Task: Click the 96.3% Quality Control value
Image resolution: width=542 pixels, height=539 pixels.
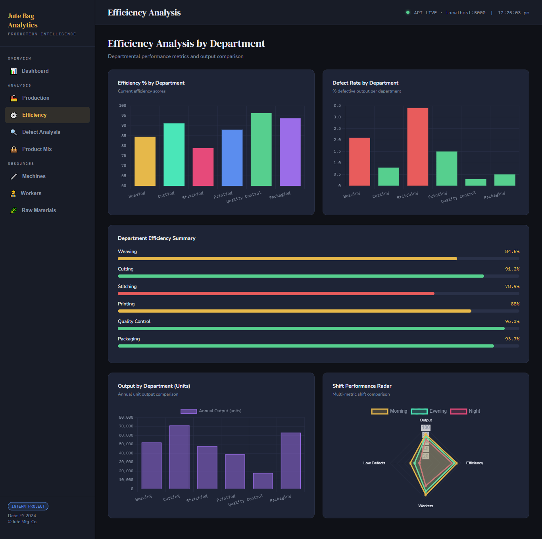Action: [x=512, y=321]
